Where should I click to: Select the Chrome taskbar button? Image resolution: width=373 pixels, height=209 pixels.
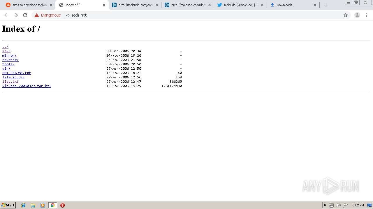pyautogui.click(x=52, y=205)
